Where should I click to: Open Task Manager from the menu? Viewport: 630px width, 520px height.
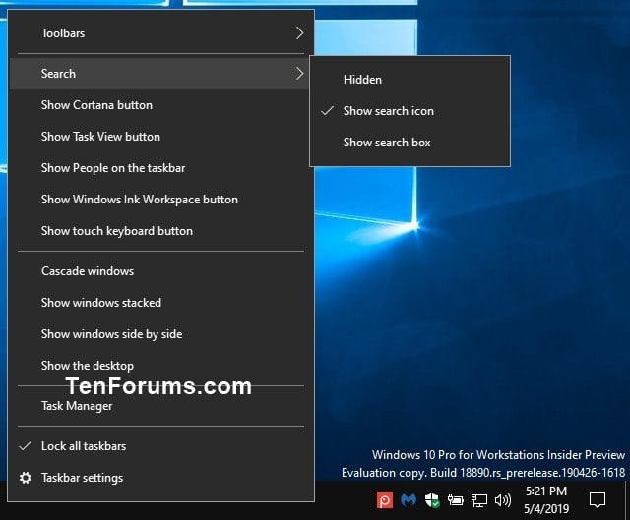[x=160, y=406]
